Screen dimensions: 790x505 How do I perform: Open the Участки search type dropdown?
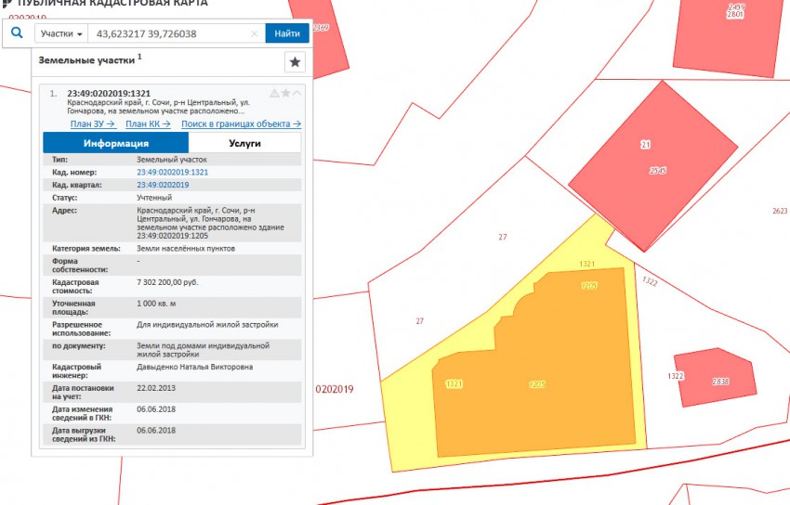(x=61, y=33)
